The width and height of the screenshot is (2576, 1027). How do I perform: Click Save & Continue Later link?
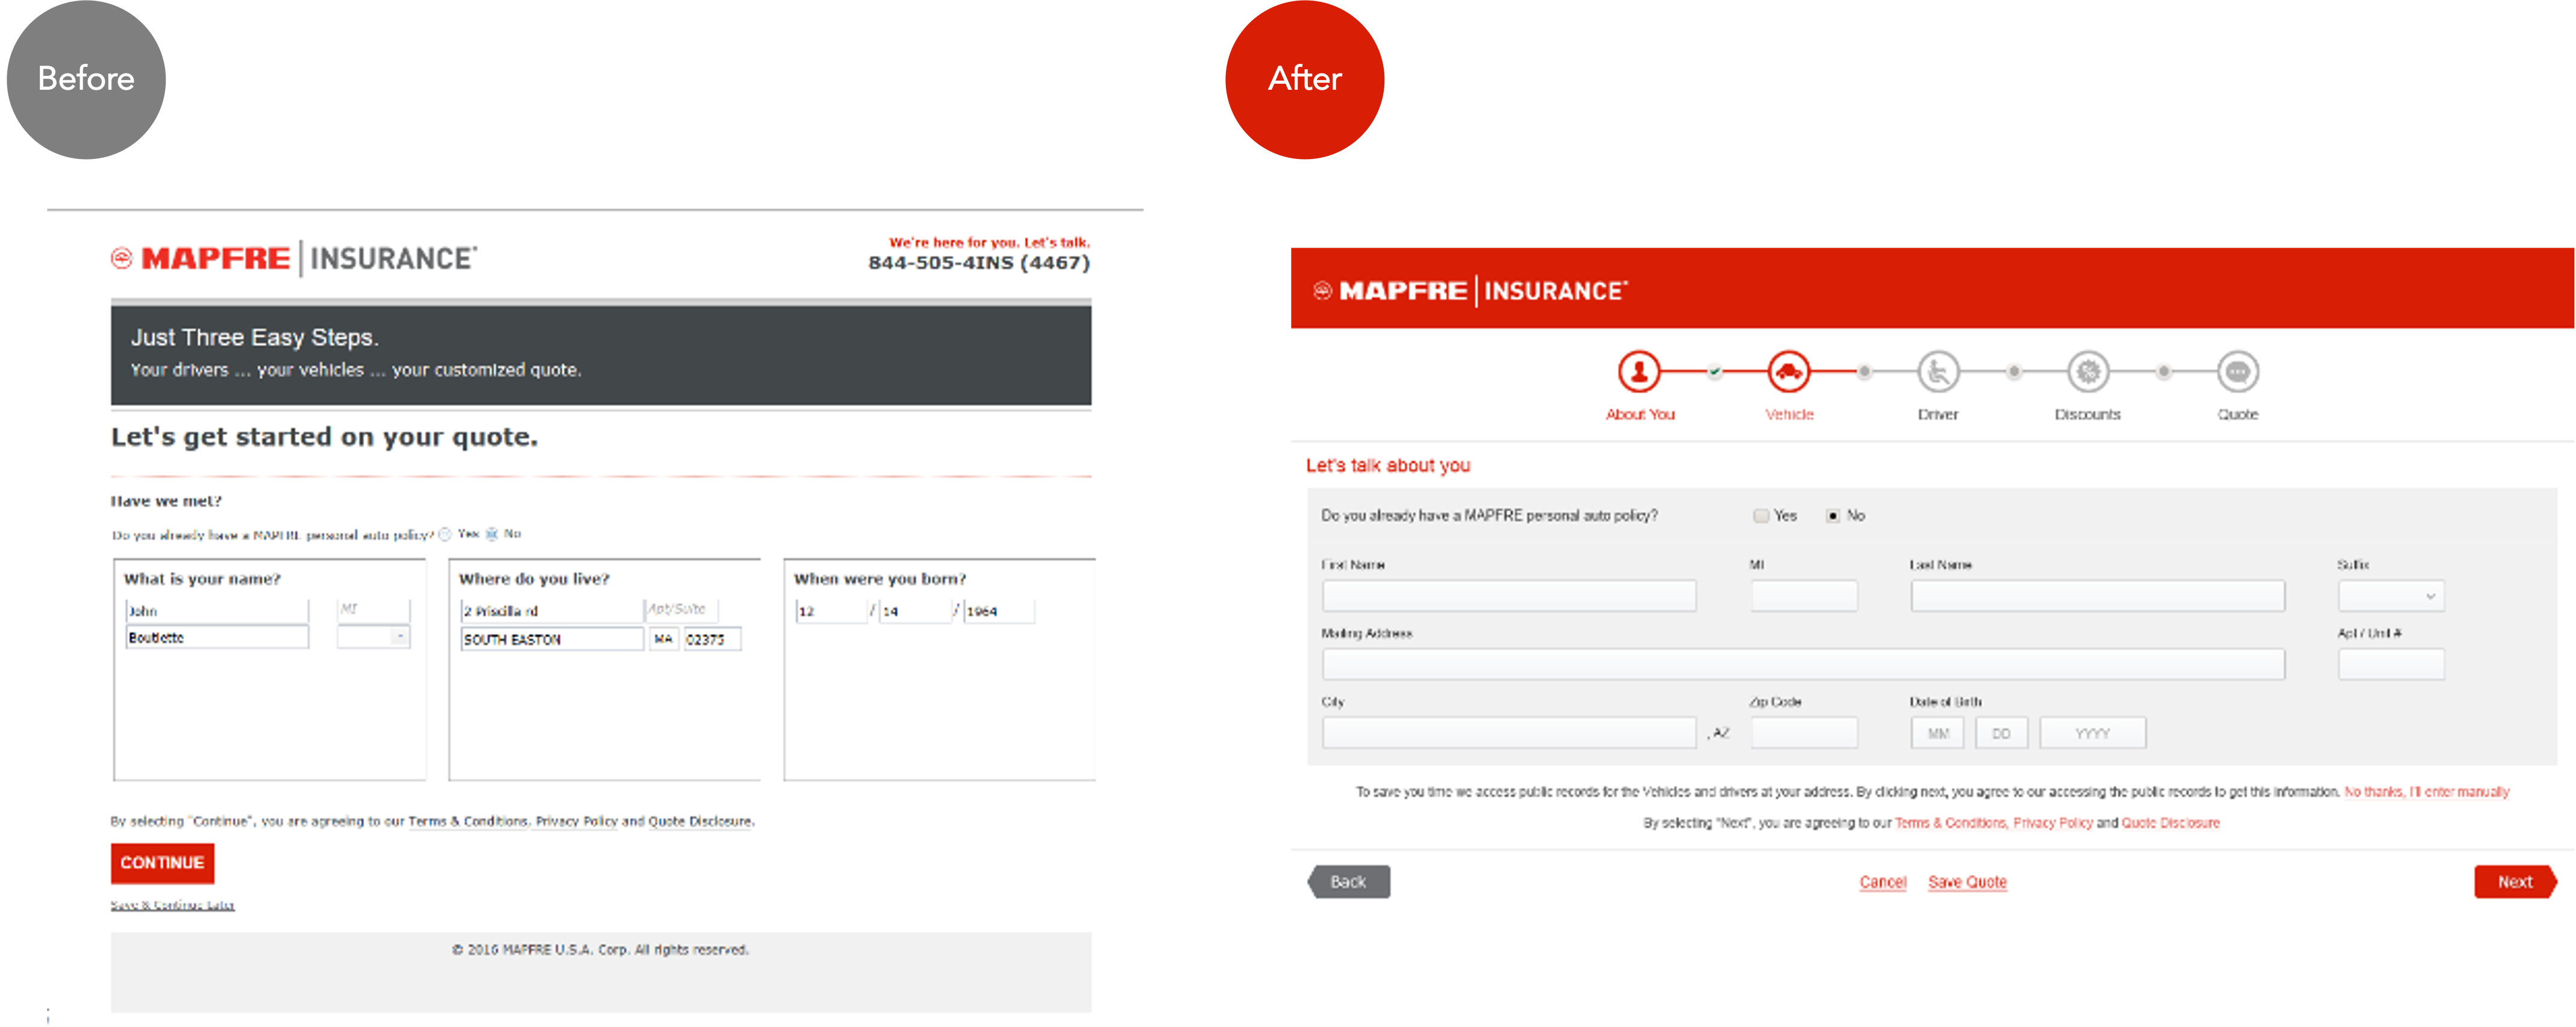pos(172,905)
